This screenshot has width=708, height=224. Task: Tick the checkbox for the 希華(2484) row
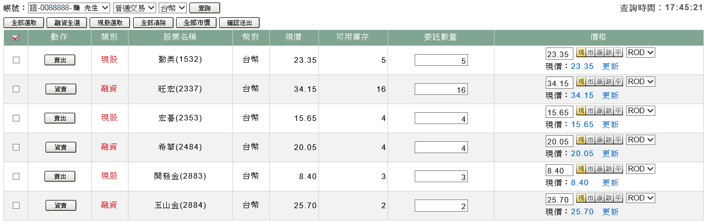pos(16,147)
